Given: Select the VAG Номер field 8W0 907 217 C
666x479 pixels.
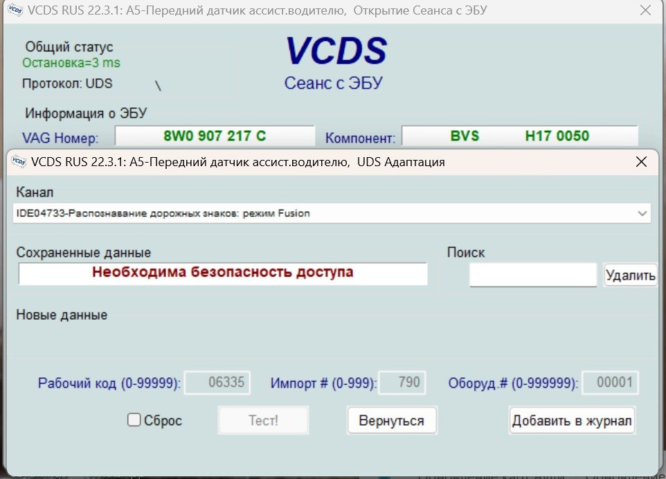Looking at the screenshot, I should pos(215,136).
